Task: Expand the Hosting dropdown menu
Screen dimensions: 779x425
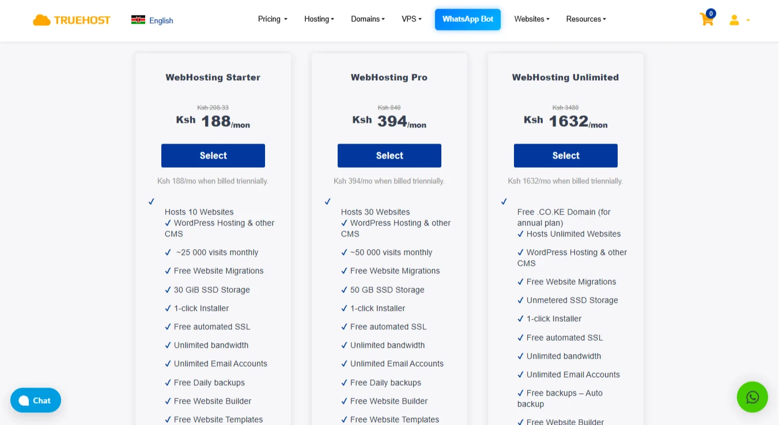Action: [x=319, y=19]
